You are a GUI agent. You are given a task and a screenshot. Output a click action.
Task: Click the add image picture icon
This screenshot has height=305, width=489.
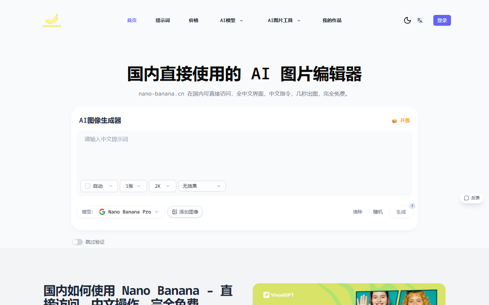175,212
